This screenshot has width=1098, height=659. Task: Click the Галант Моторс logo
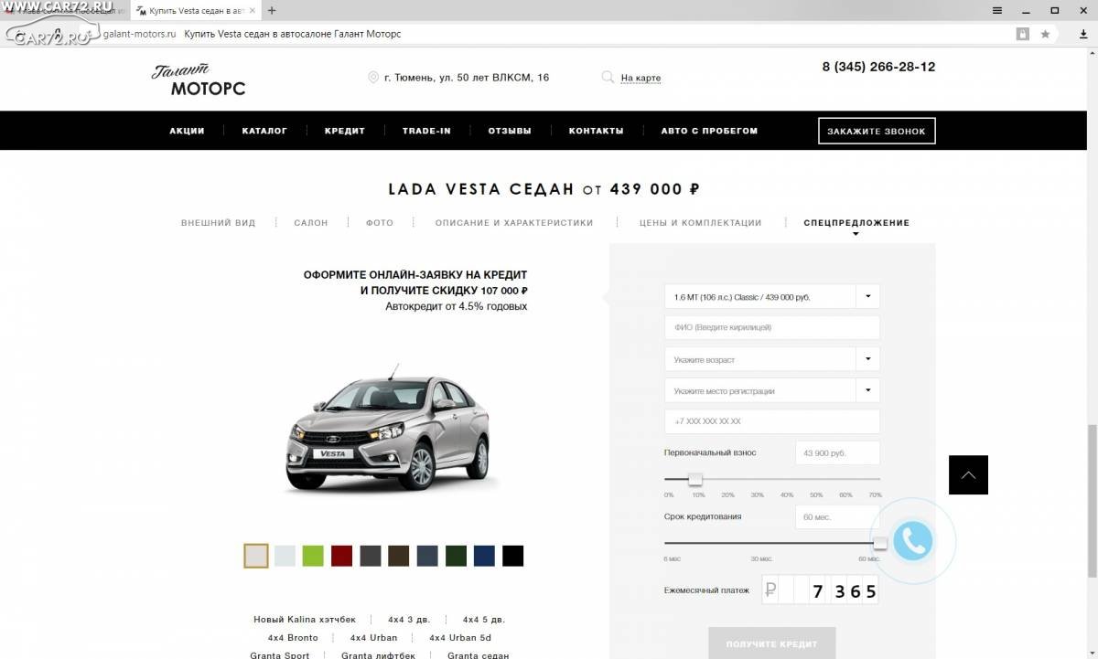tap(199, 80)
